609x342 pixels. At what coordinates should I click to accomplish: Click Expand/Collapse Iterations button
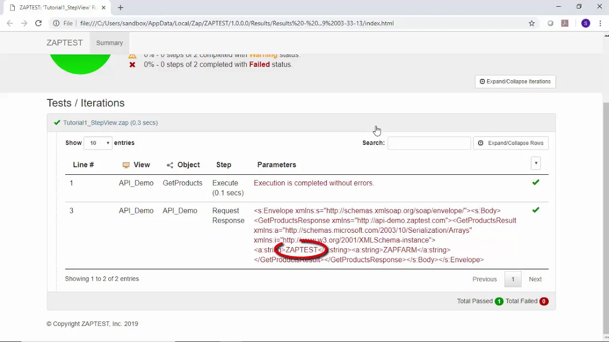point(515,82)
